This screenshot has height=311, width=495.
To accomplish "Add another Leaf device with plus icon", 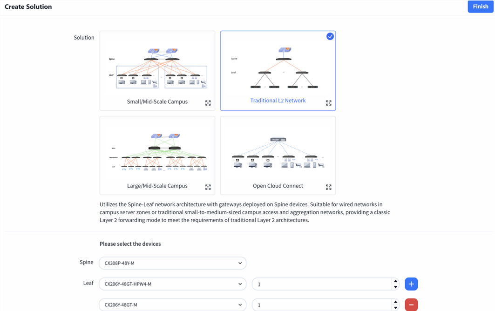I will pyautogui.click(x=411, y=284).
